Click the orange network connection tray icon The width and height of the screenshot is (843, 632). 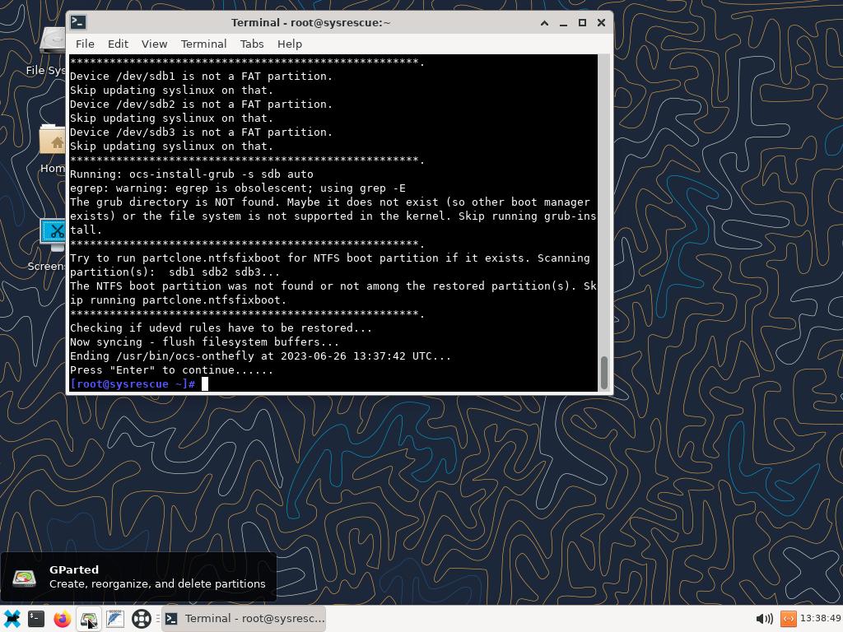[x=788, y=619]
